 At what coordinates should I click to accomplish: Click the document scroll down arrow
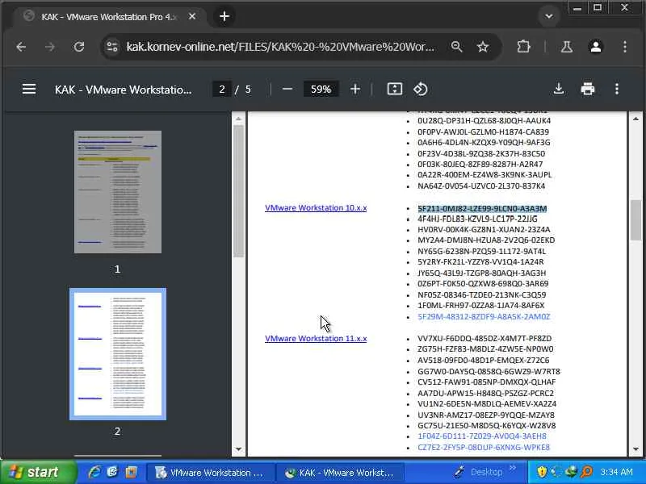tap(636, 449)
